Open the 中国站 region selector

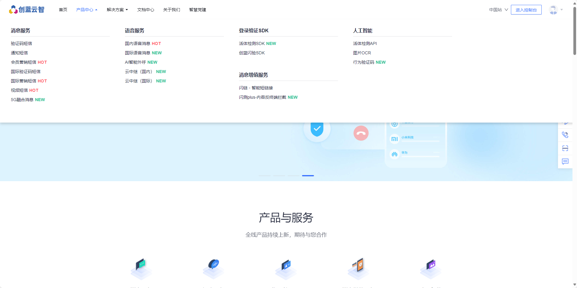click(499, 10)
